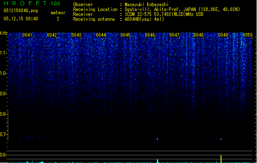Image resolution: width=257 pixels, height=163 pixels.
Task: Click the Receiving Location label
Action: tap(95, 9)
